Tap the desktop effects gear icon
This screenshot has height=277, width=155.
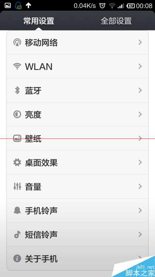(17, 163)
